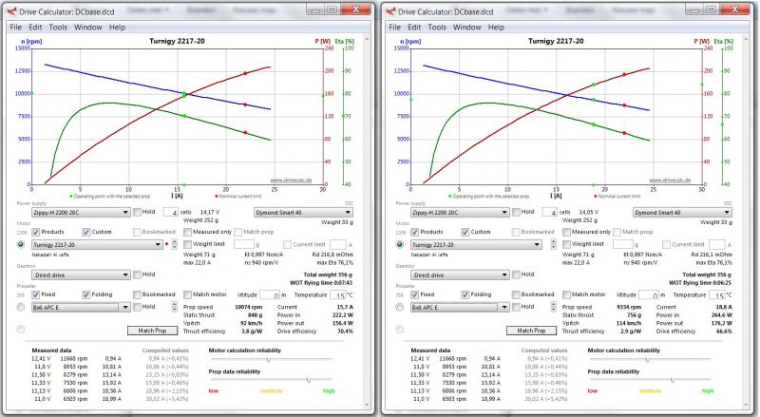The width and height of the screenshot is (760, 417).
Task: Toggle the Folding propeller checkbox in the right window
Action: 465,294
